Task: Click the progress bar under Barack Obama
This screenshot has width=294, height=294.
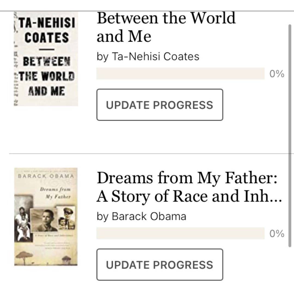Action: tap(180, 233)
